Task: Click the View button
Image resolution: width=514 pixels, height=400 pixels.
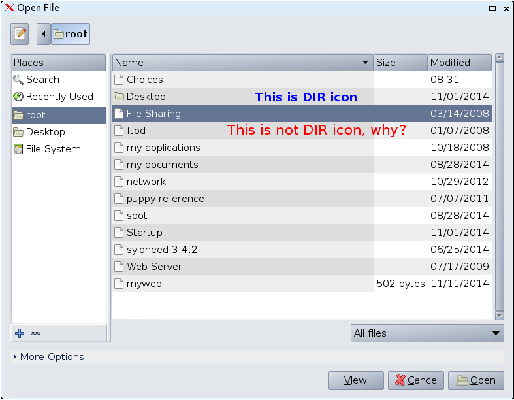Action: click(x=356, y=380)
